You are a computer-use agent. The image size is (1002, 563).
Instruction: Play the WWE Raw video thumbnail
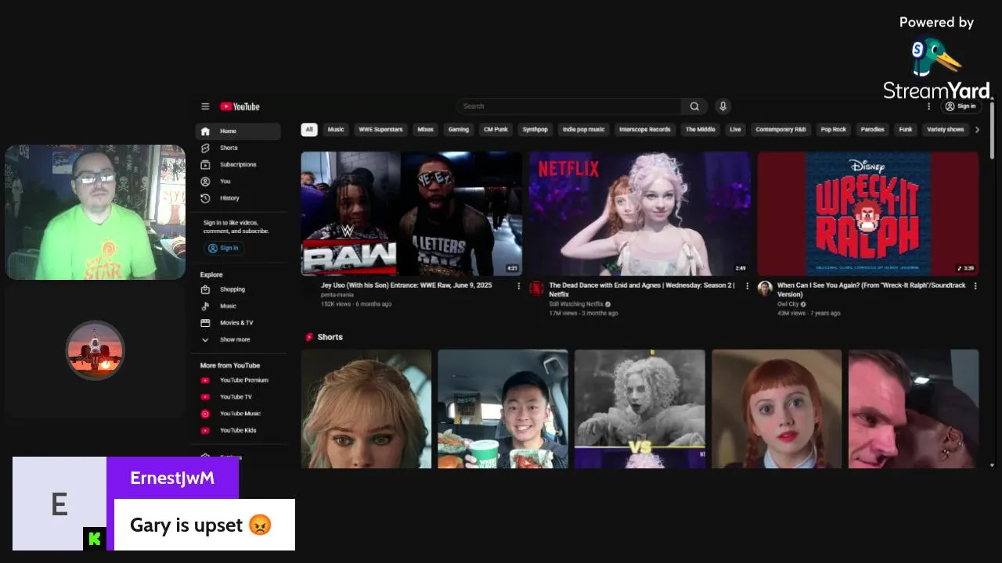tap(412, 213)
